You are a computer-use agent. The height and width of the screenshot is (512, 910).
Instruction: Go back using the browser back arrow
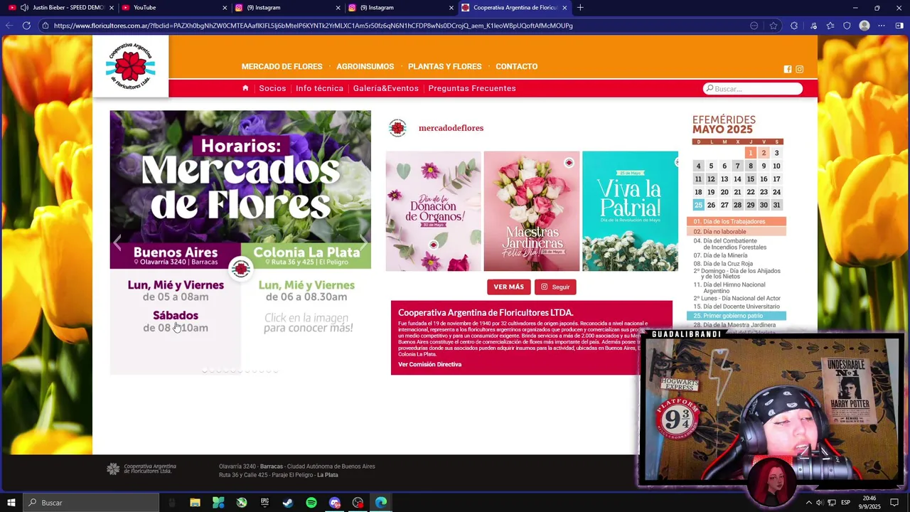(x=9, y=26)
